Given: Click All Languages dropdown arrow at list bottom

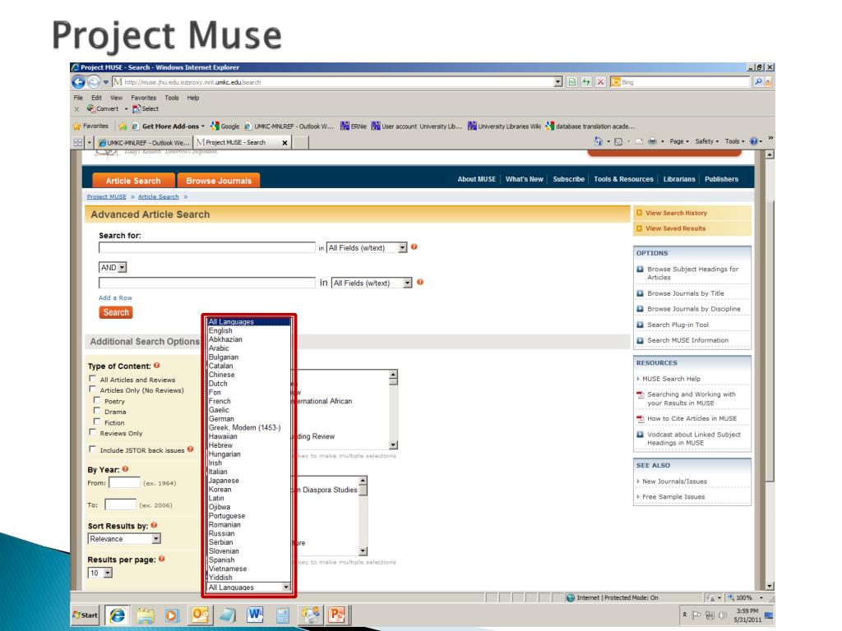Looking at the screenshot, I should pyautogui.click(x=286, y=587).
